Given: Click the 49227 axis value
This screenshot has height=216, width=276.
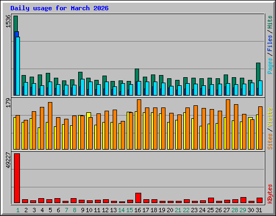Looking at the screenshot, I should coord(8,160).
